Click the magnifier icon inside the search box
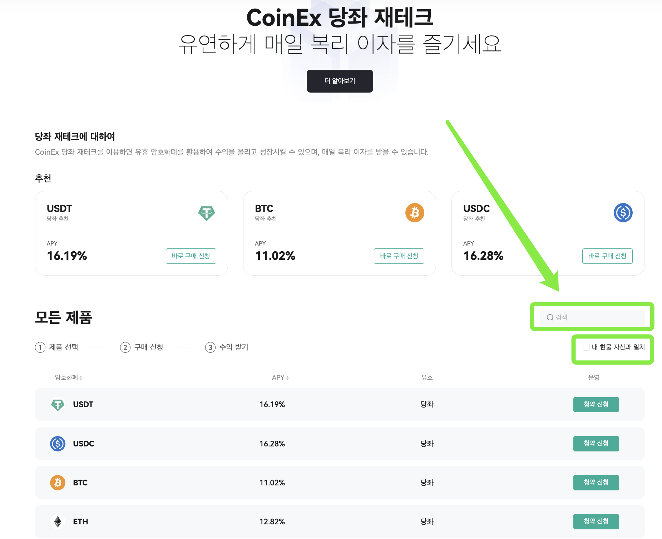The height and width of the screenshot is (539, 662). [549, 317]
